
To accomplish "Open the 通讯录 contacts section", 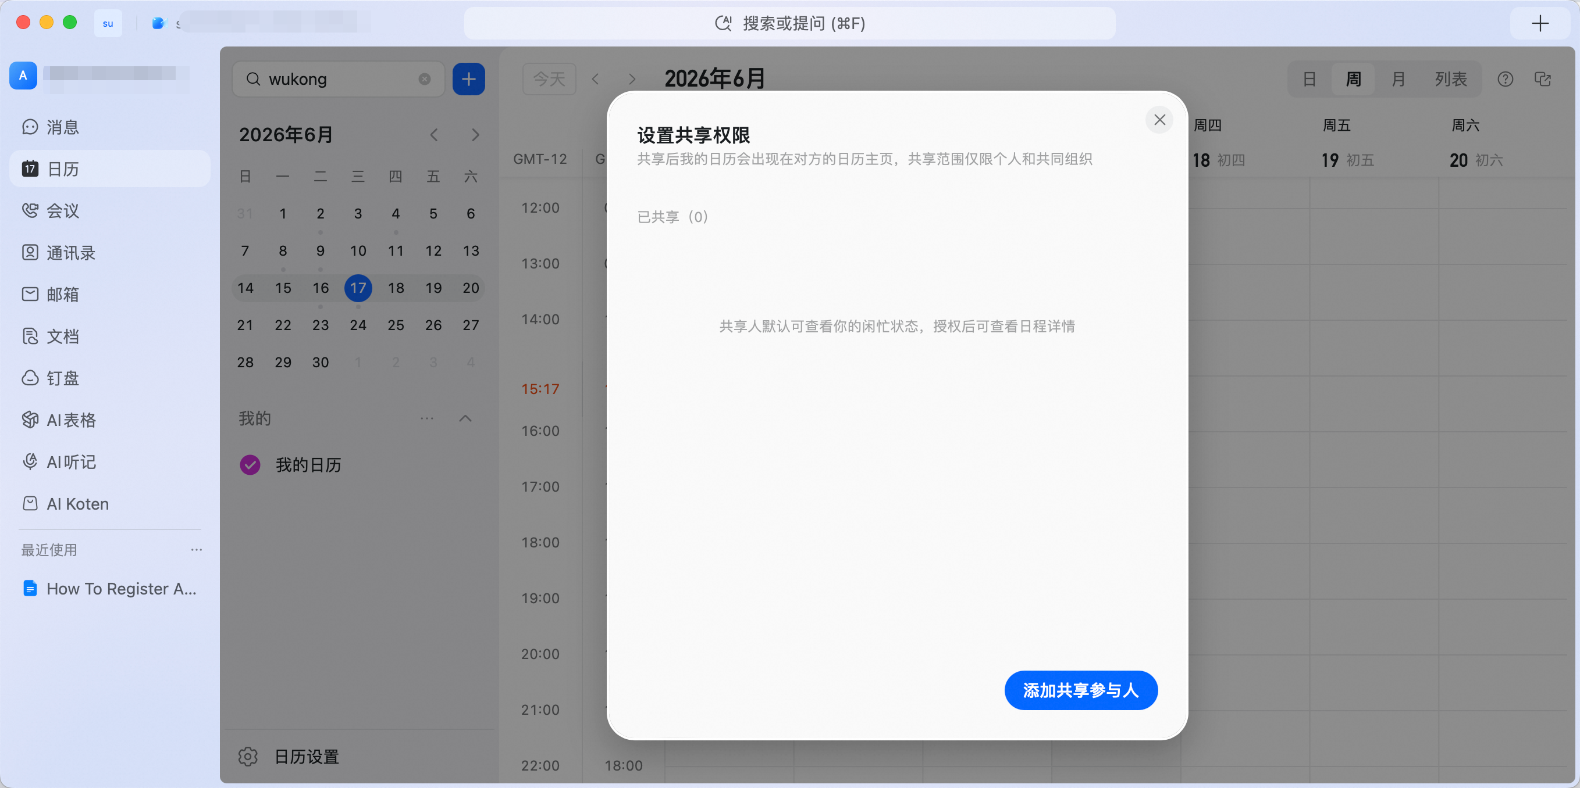I will (x=110, y=252).
